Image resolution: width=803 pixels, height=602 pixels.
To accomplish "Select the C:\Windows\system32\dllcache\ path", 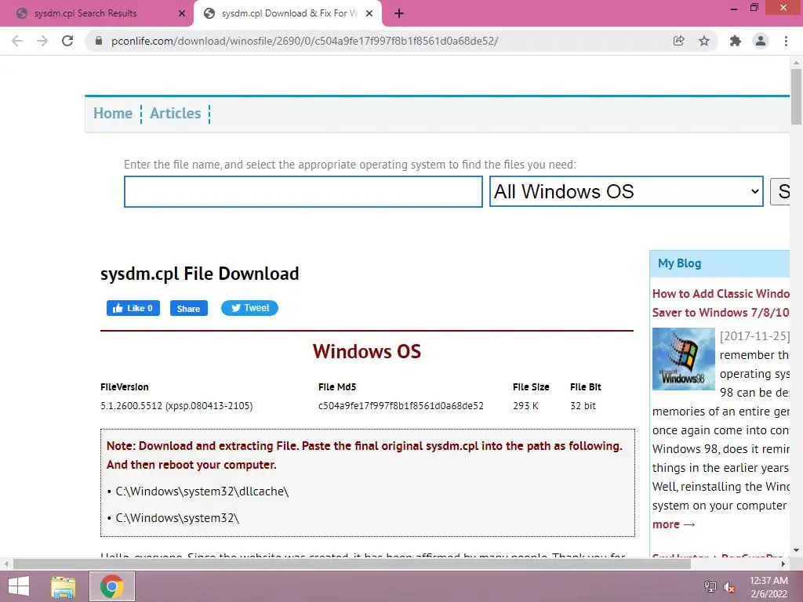I will point(202,491).
